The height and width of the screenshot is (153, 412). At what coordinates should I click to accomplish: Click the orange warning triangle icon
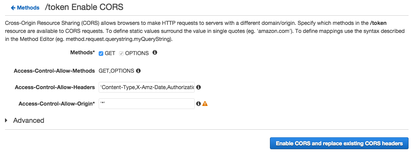coord(205,104)
